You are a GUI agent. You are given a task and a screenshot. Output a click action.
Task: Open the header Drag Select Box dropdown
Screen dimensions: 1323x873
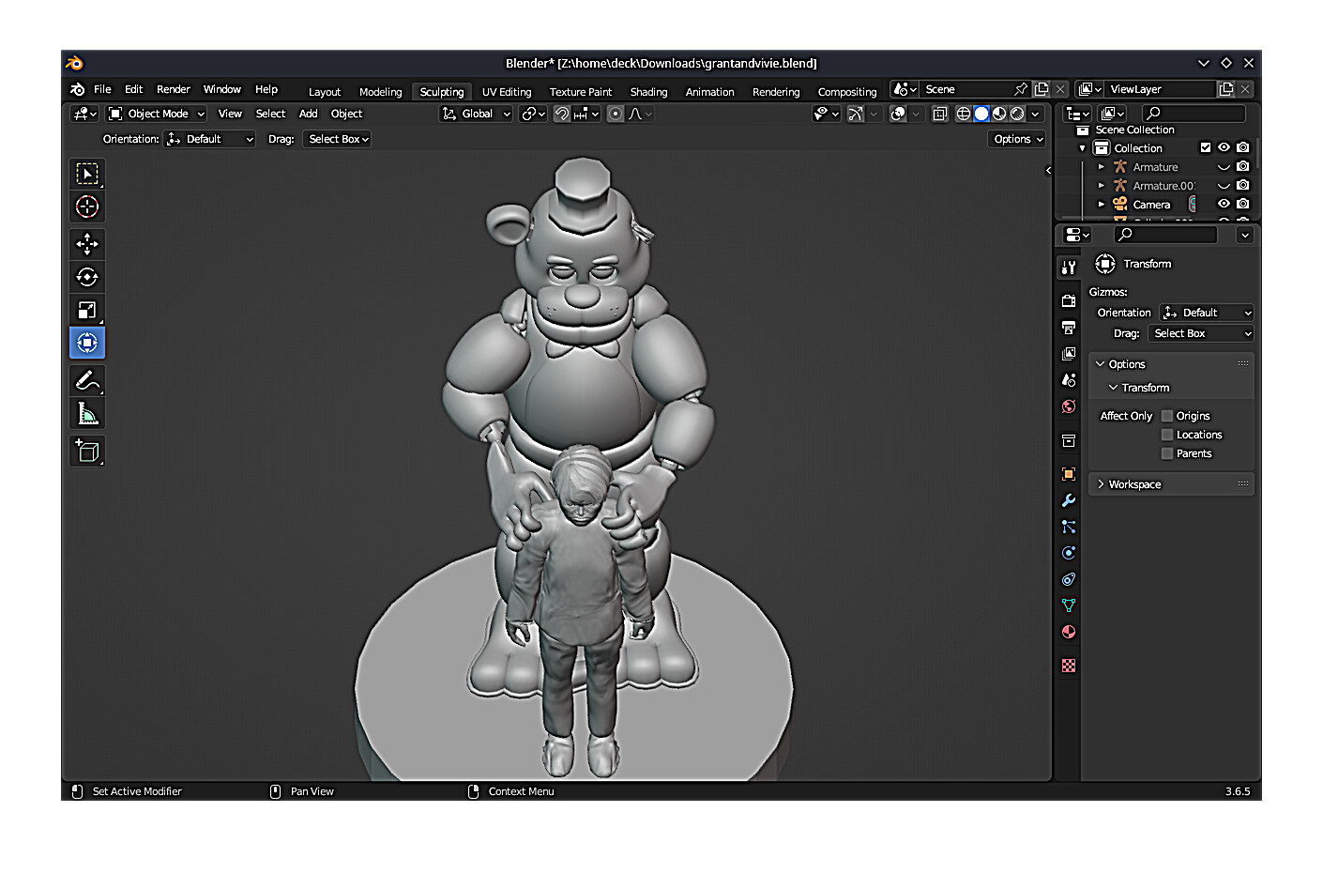(x=338, y=139)
